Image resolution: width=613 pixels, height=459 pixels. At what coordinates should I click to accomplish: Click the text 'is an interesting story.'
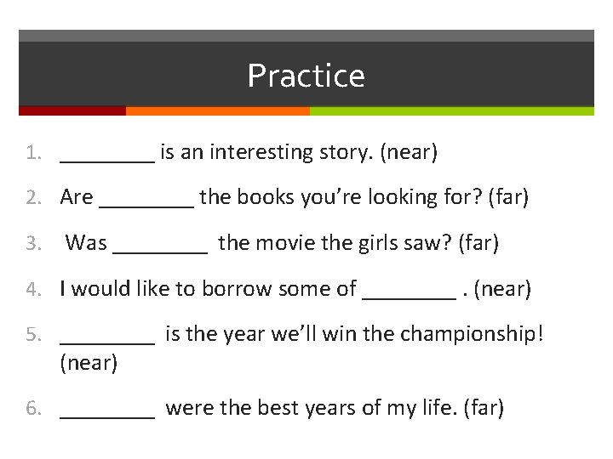coord(266,153)
